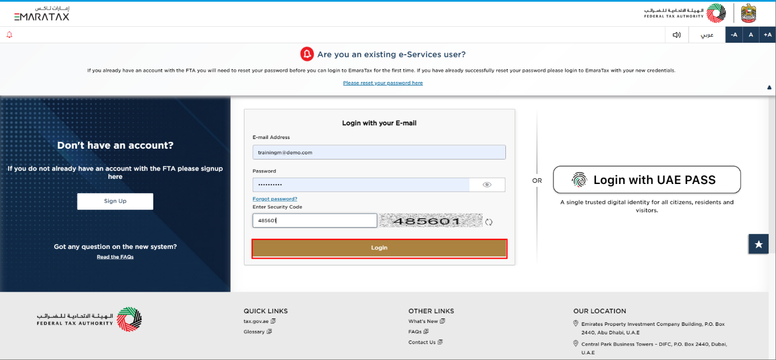
Task: Open the footer FAQs link
Action: [415, 332]
